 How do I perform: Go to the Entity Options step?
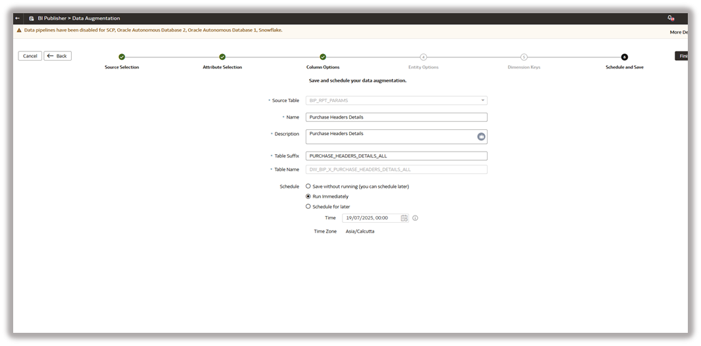click(424, 57)
